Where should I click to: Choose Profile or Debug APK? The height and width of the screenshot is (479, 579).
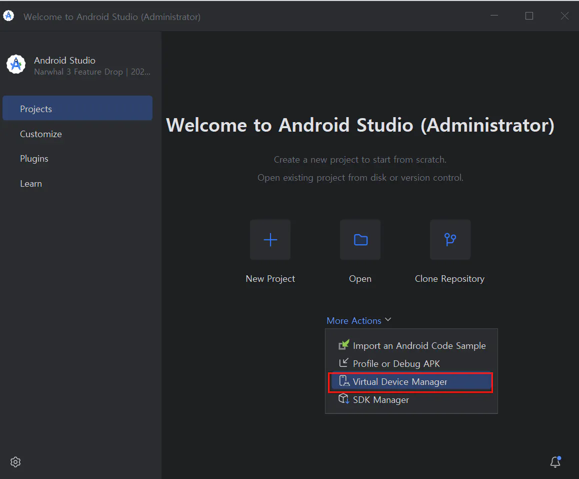click(411, 364)
